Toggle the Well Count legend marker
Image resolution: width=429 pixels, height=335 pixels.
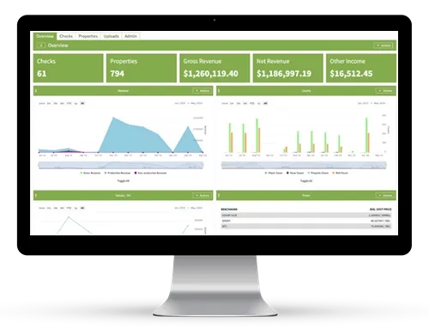[x=333, y=173]
